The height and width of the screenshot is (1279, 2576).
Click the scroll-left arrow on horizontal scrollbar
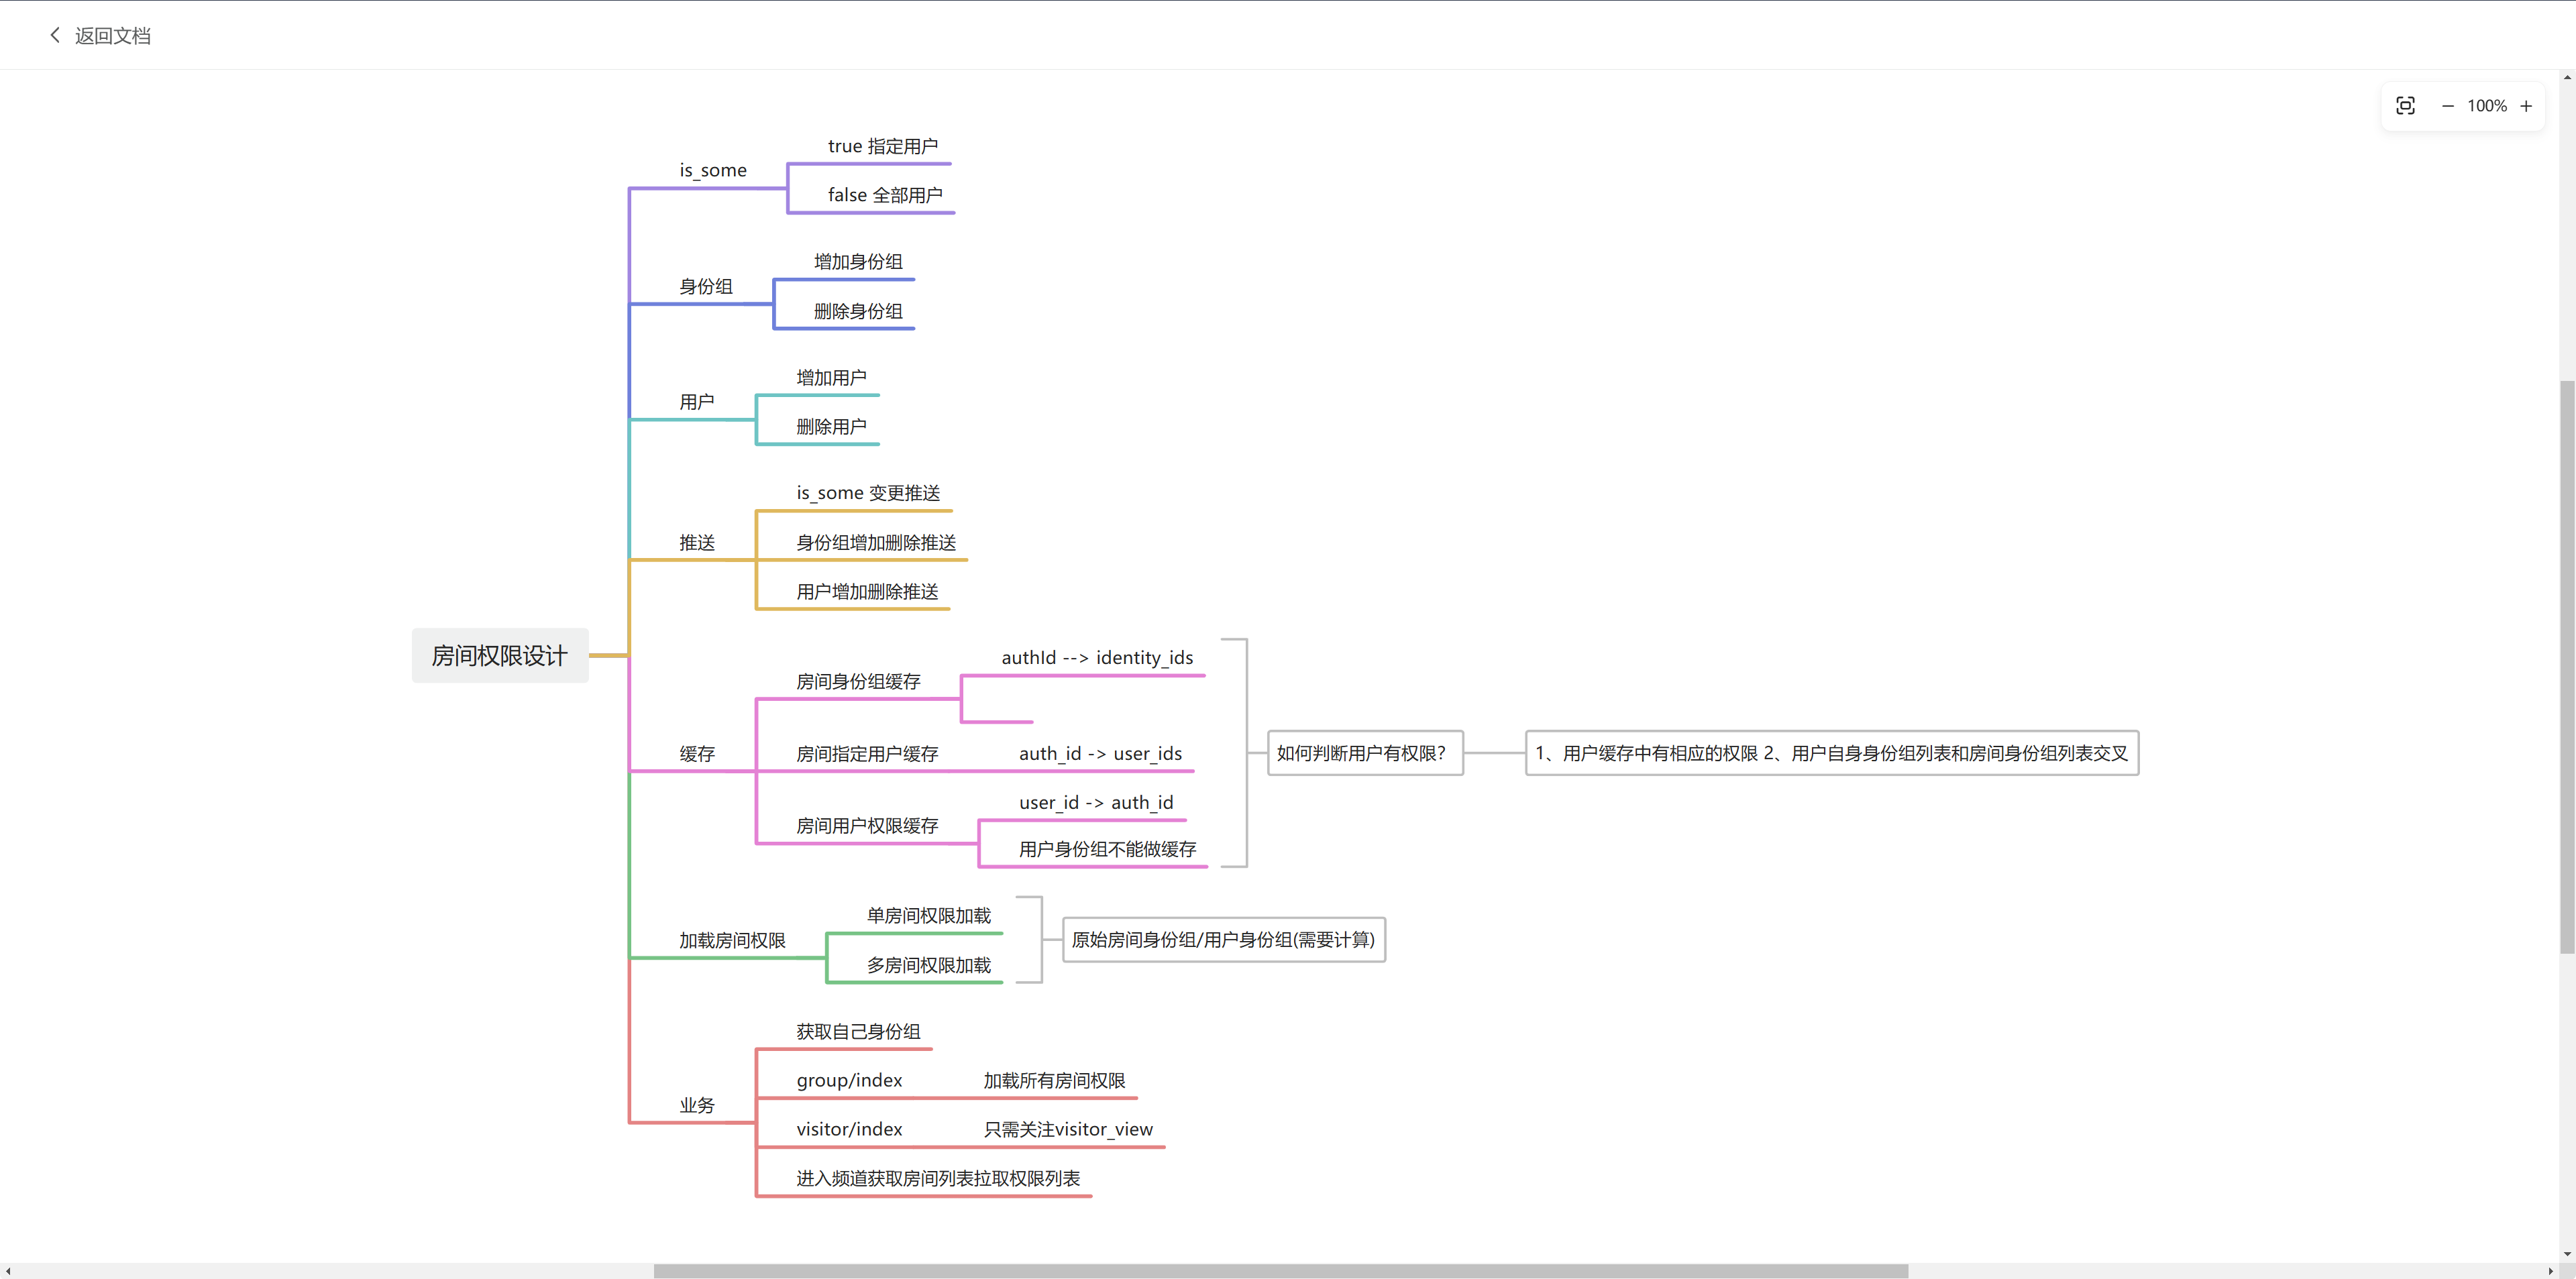8,1271
